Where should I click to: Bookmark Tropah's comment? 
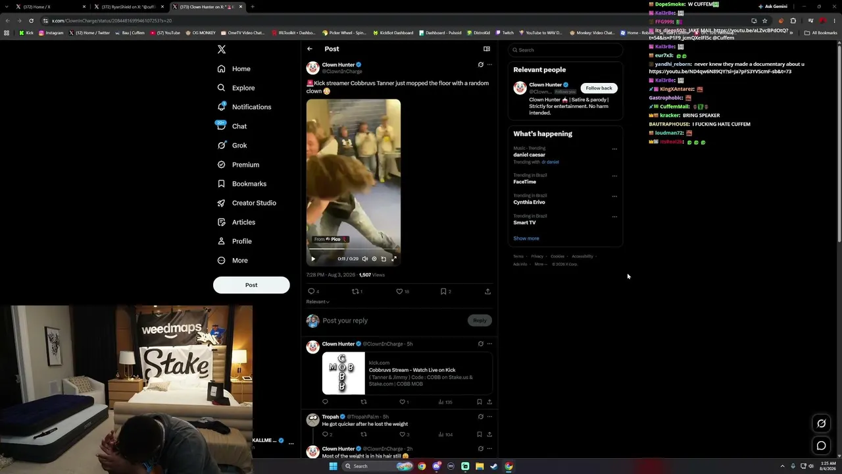[x=479, y=434]
